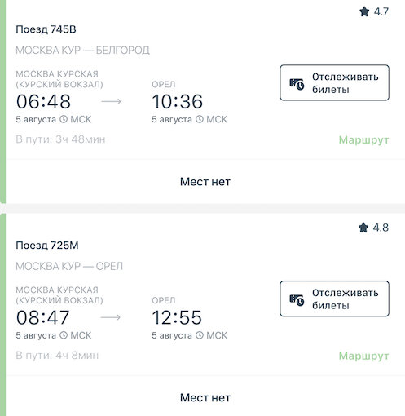405x416 pixels.
Task: Open Маршрут link for train 725М
Action: coord(363,356)
